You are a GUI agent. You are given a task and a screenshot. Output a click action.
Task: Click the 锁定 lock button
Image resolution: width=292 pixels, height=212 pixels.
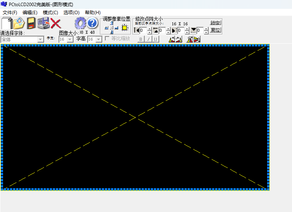[x=215, y=23]
